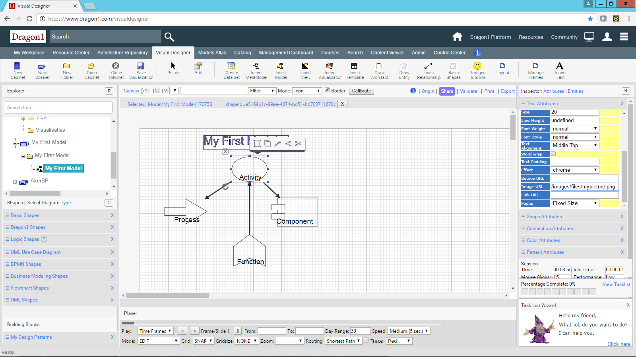Click the Export link
Screen dimensions: 636x357
tap(508, 91)
